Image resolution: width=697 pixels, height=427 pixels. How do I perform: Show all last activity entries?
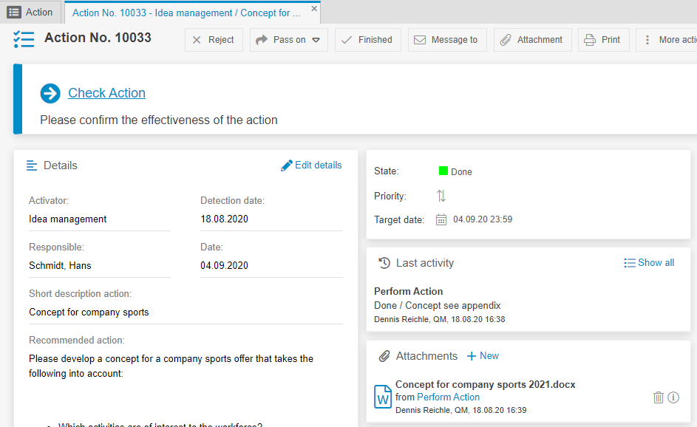coord(649,263)
